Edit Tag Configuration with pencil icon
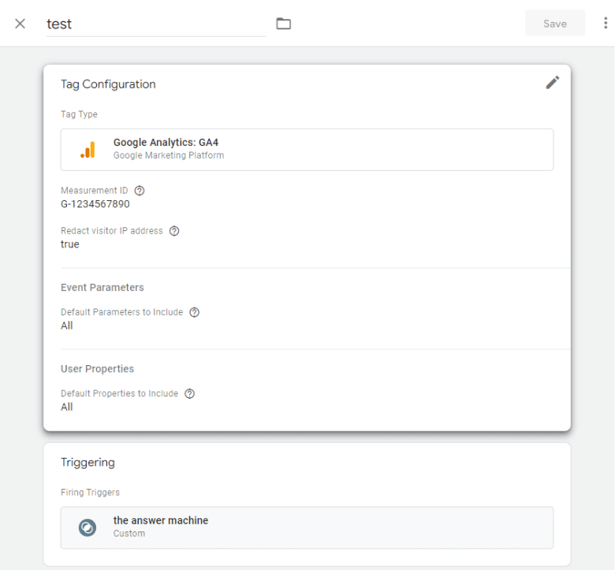The height and width of the screenshot is (570, 615). (553, 83)
